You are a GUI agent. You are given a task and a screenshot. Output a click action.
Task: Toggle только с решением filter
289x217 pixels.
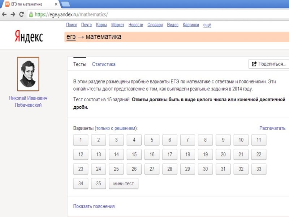click(x=116, y=128)
